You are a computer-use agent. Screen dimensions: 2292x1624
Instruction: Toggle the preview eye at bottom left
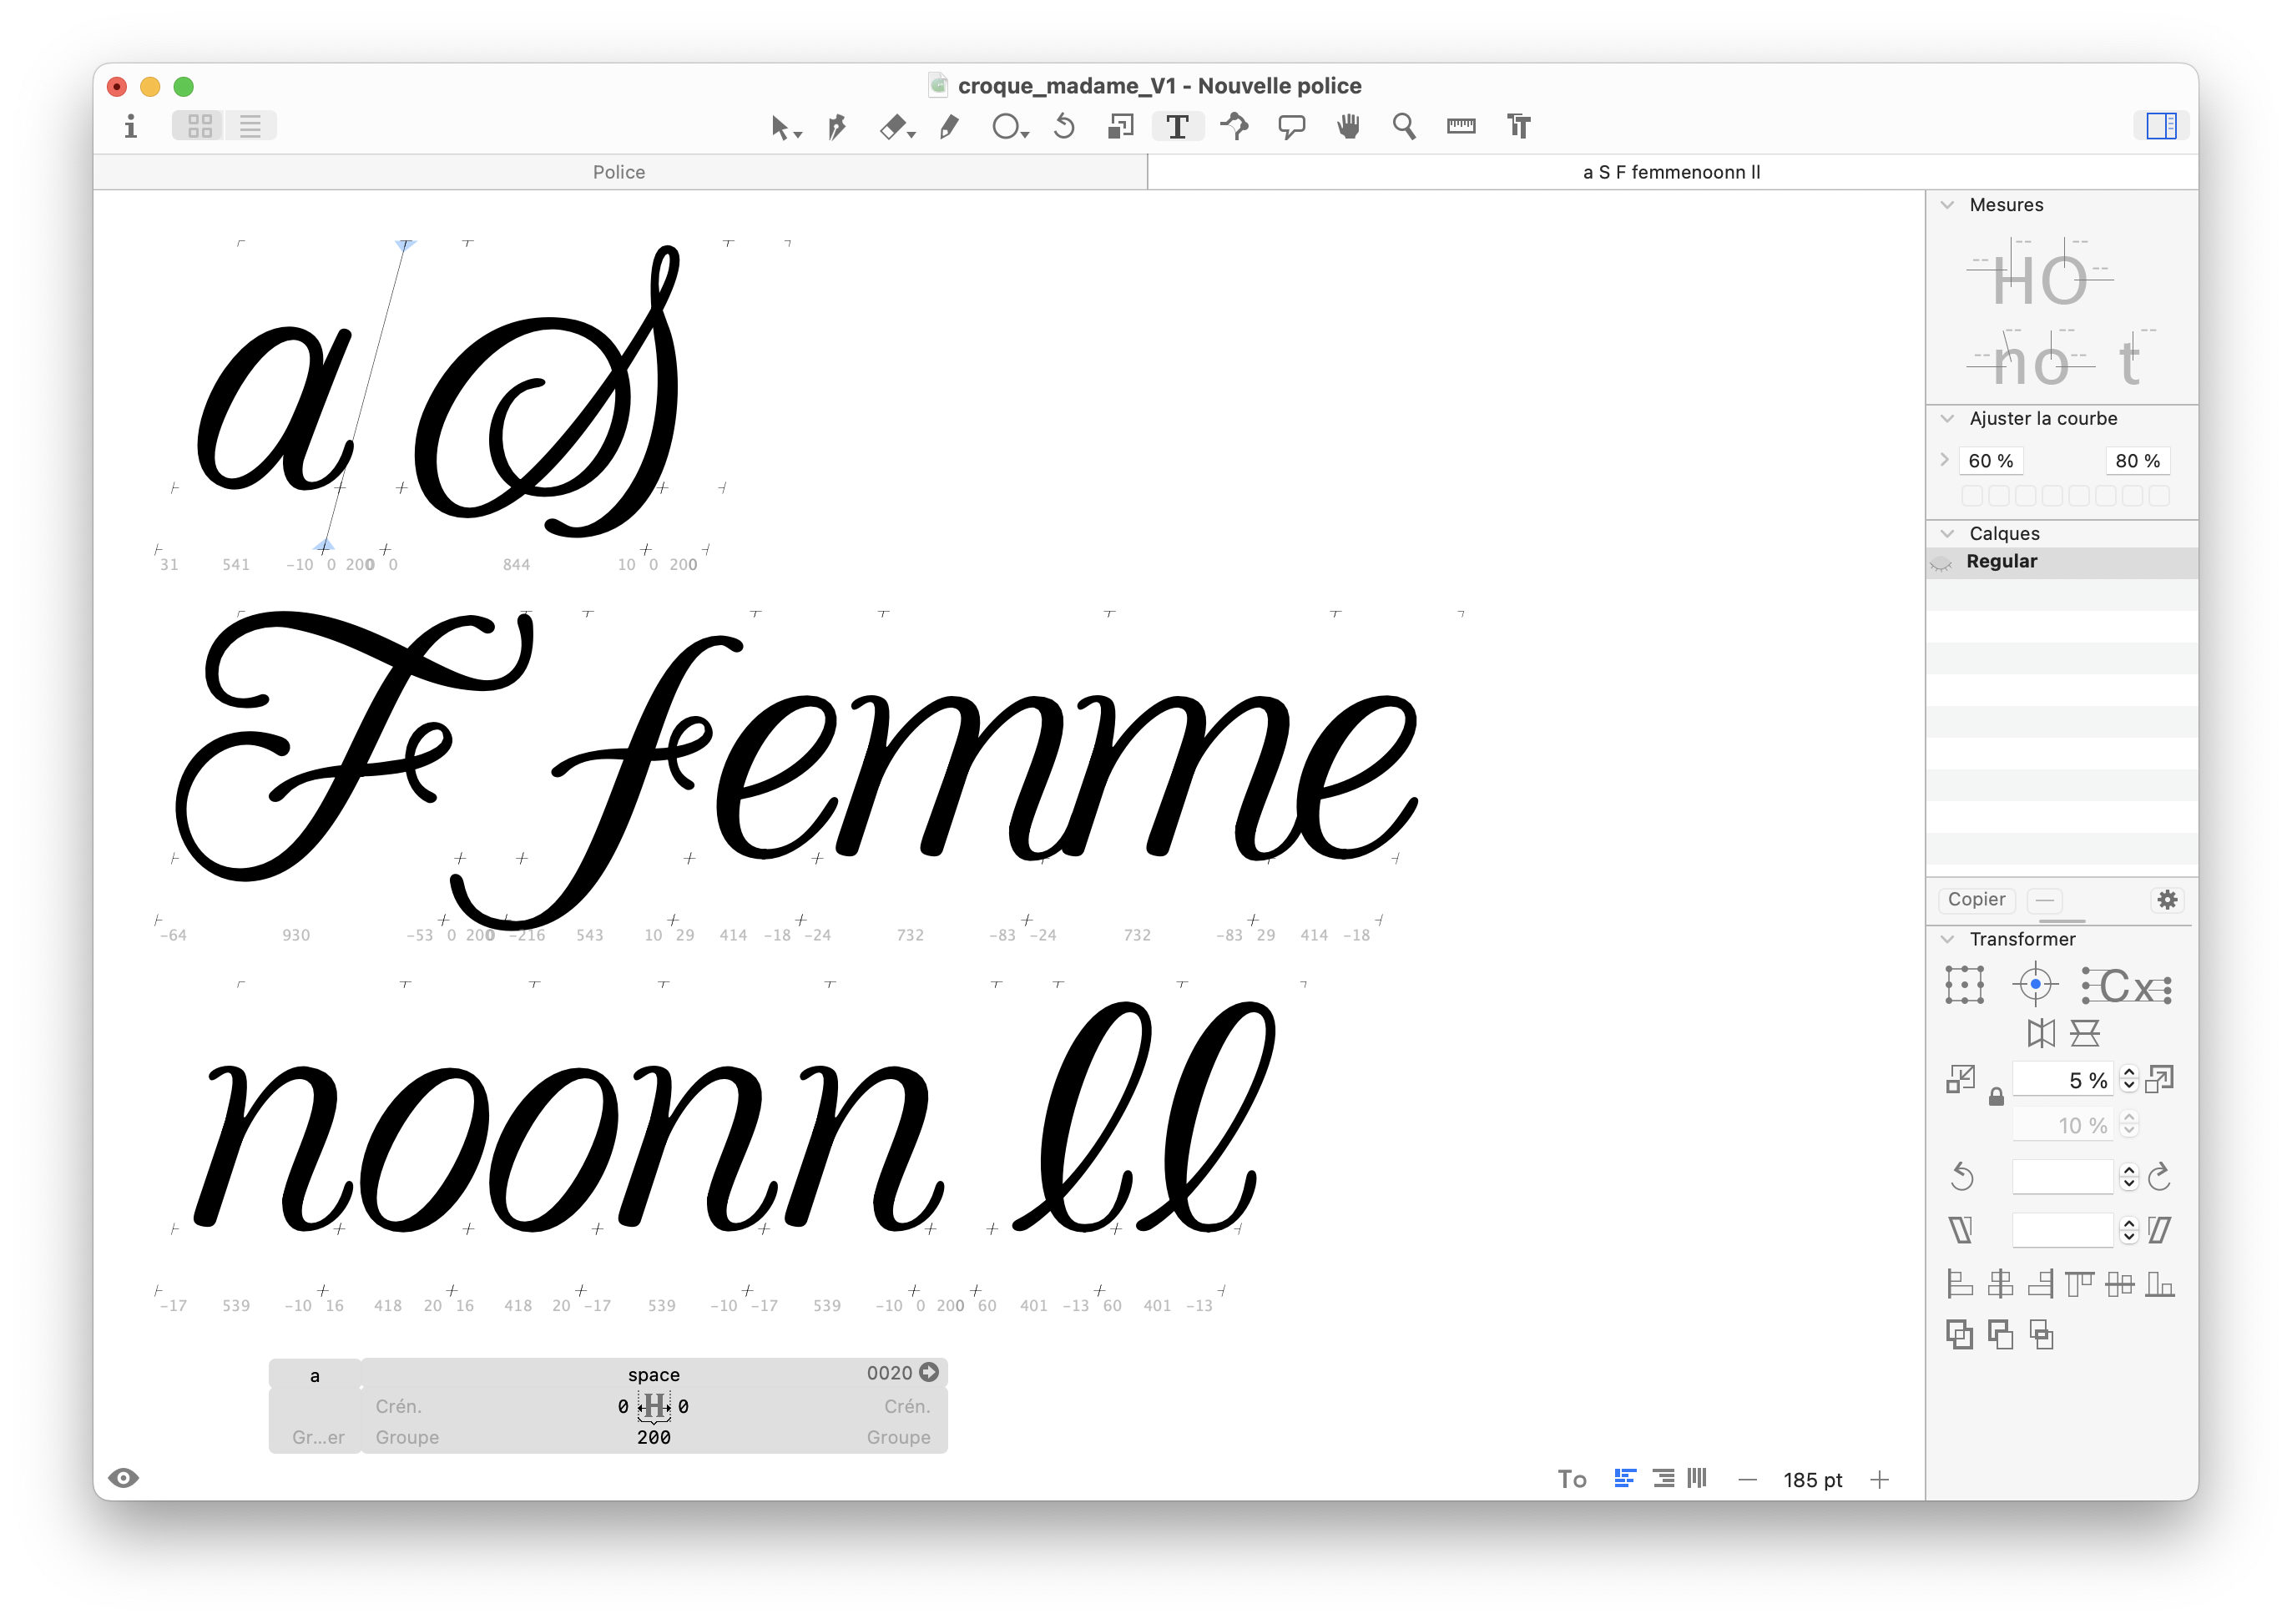point(123,1479)
